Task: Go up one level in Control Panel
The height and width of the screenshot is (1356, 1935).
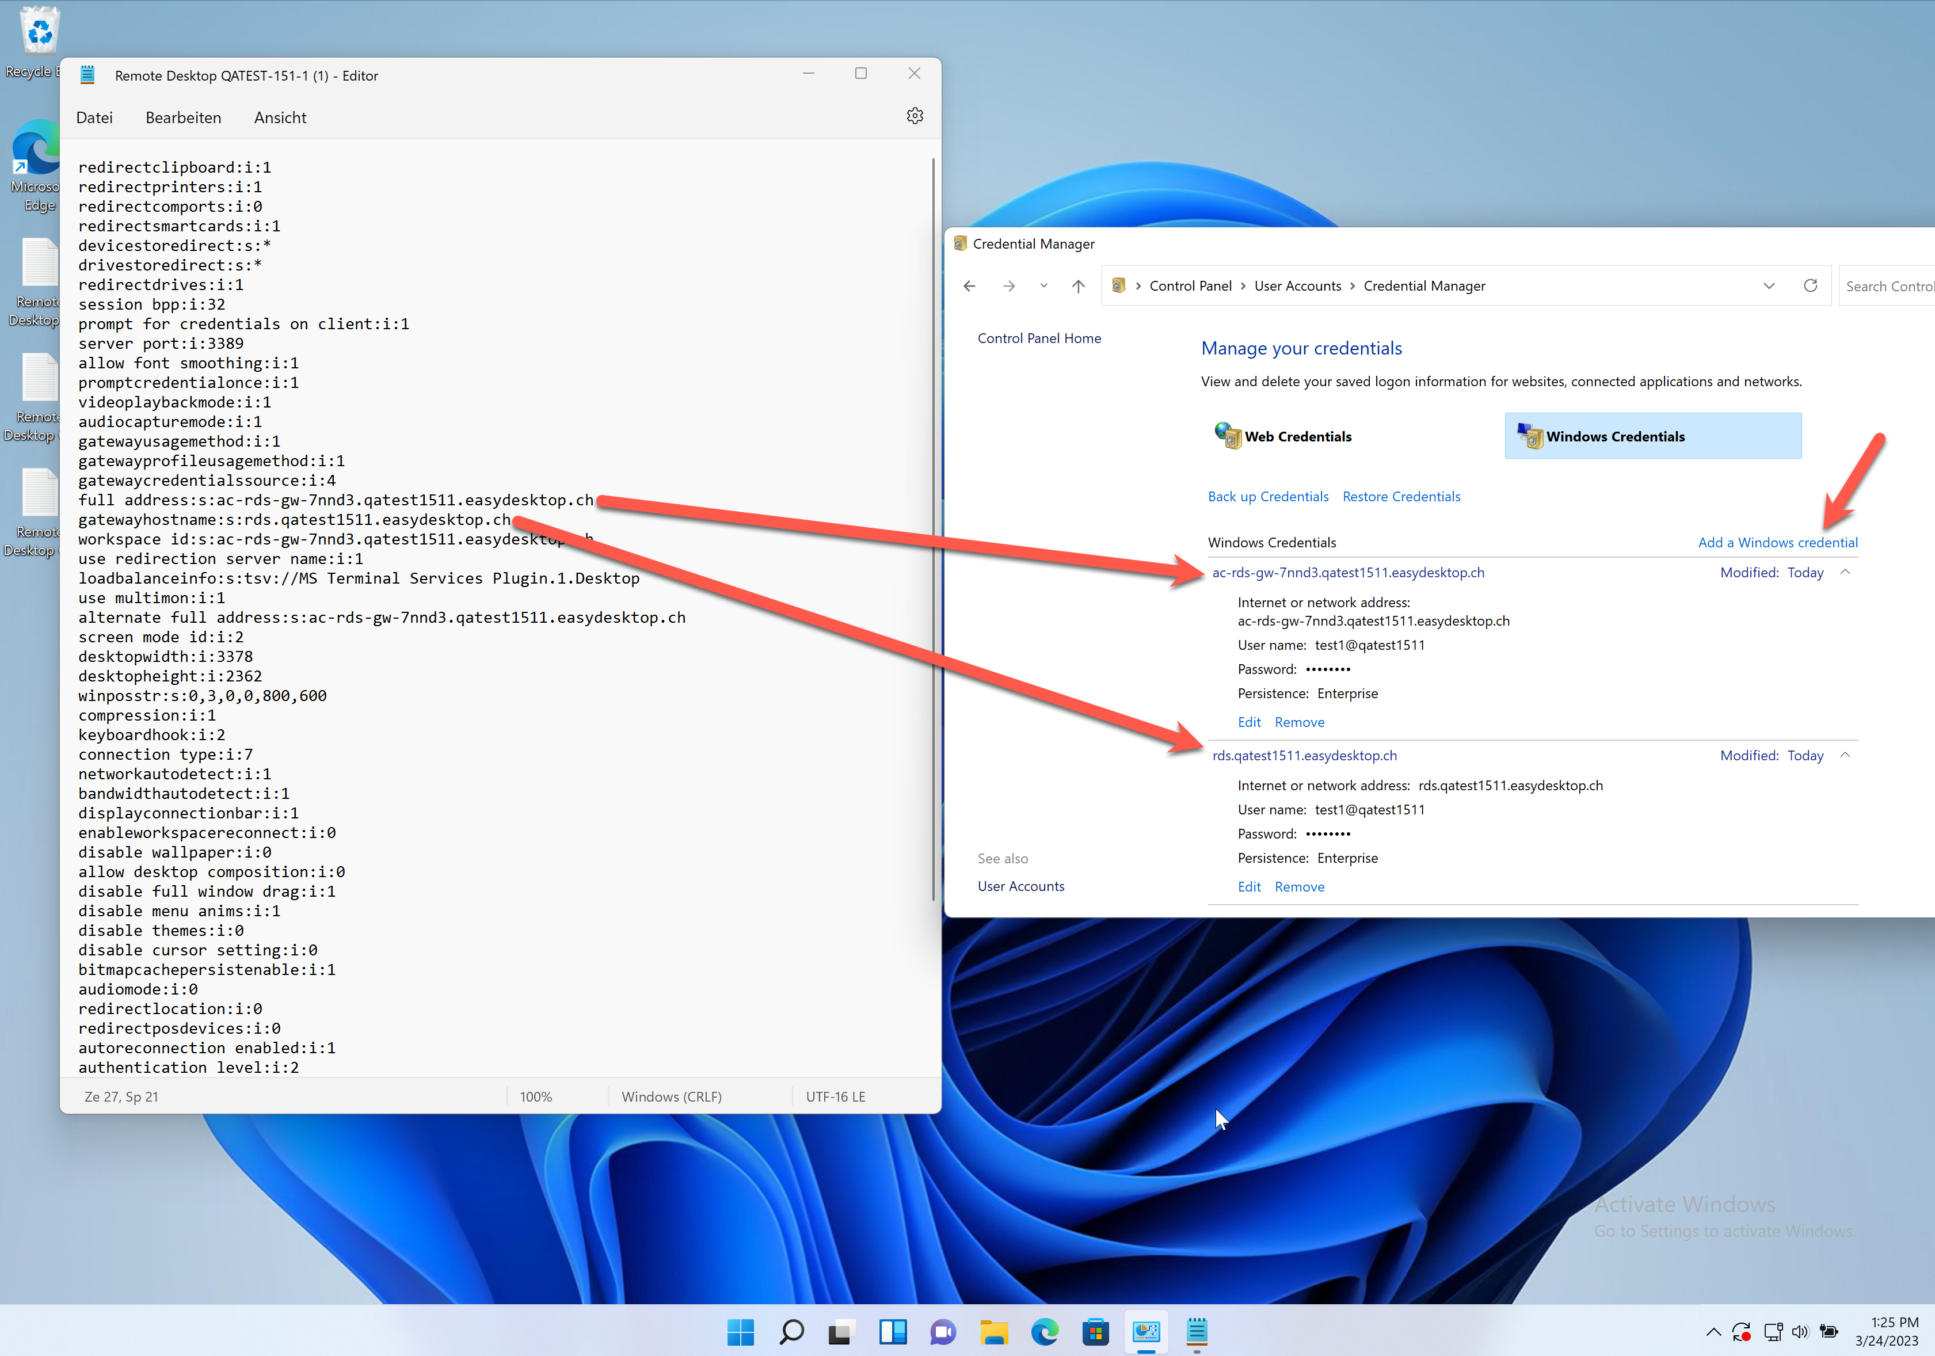Action: pyautogui.click(x=1078, y=287)
